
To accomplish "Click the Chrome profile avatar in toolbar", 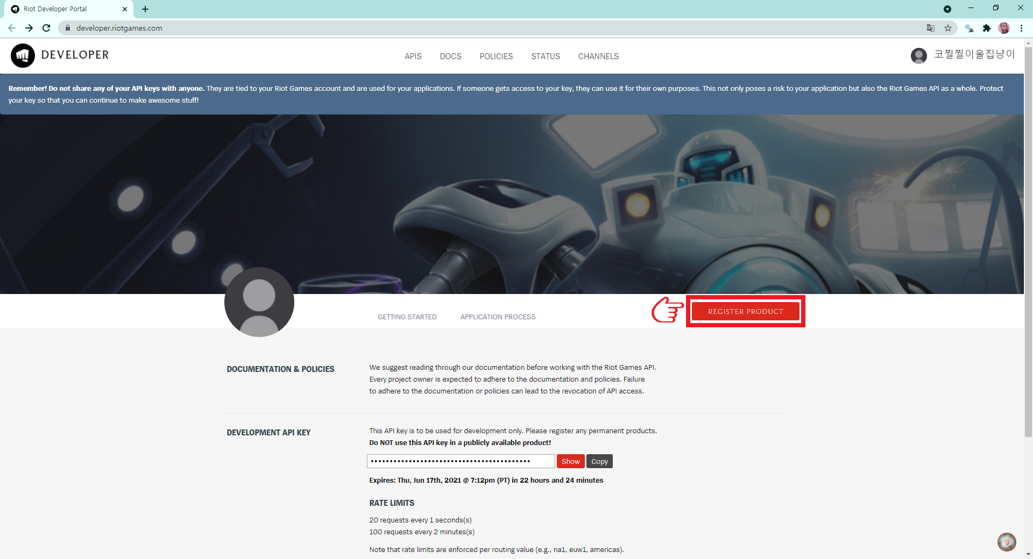I will pos(1004,28).
